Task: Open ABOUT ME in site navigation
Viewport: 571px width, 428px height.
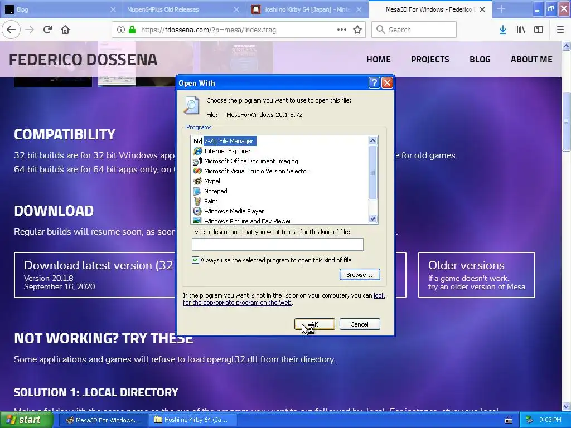Action: click(531, 59)
